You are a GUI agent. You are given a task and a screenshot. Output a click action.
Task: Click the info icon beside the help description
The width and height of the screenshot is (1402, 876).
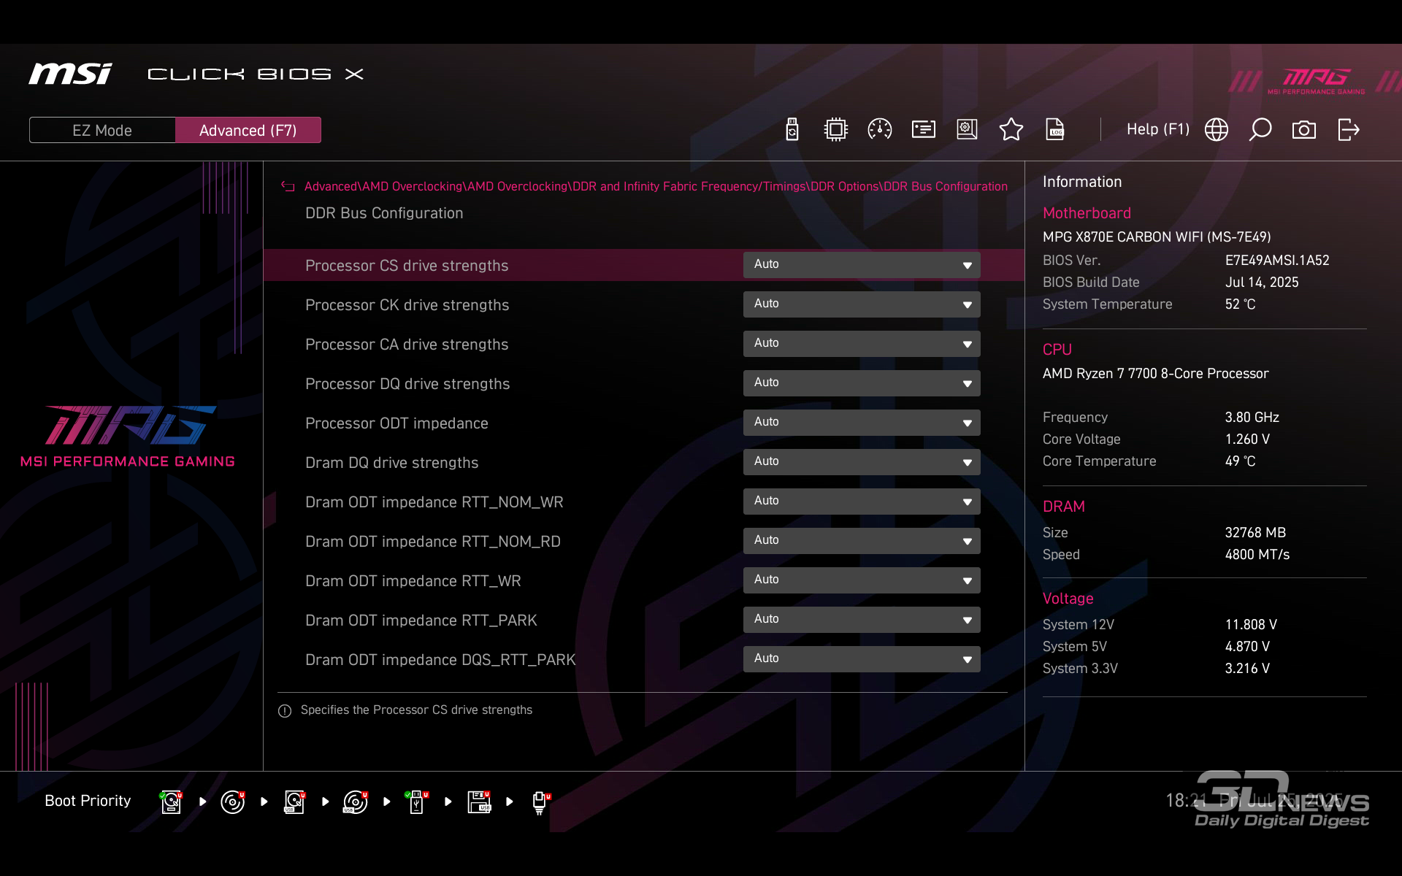click(285, 711)
